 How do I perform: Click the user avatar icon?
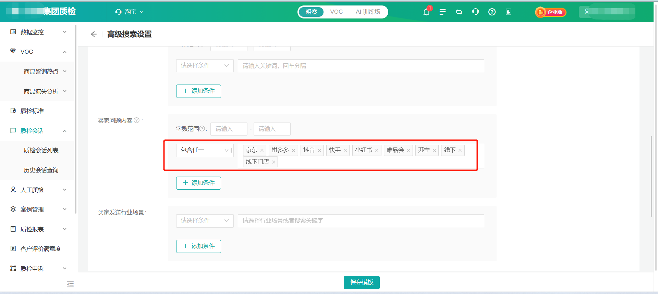pyautogui.click(x=587, y=12)
